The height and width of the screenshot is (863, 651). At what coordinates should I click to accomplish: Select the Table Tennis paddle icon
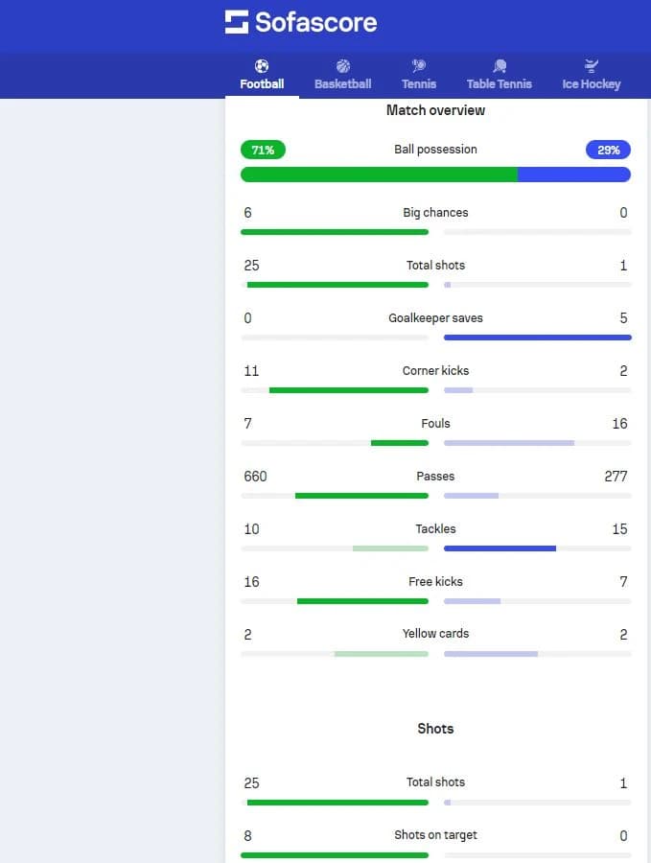500,66
